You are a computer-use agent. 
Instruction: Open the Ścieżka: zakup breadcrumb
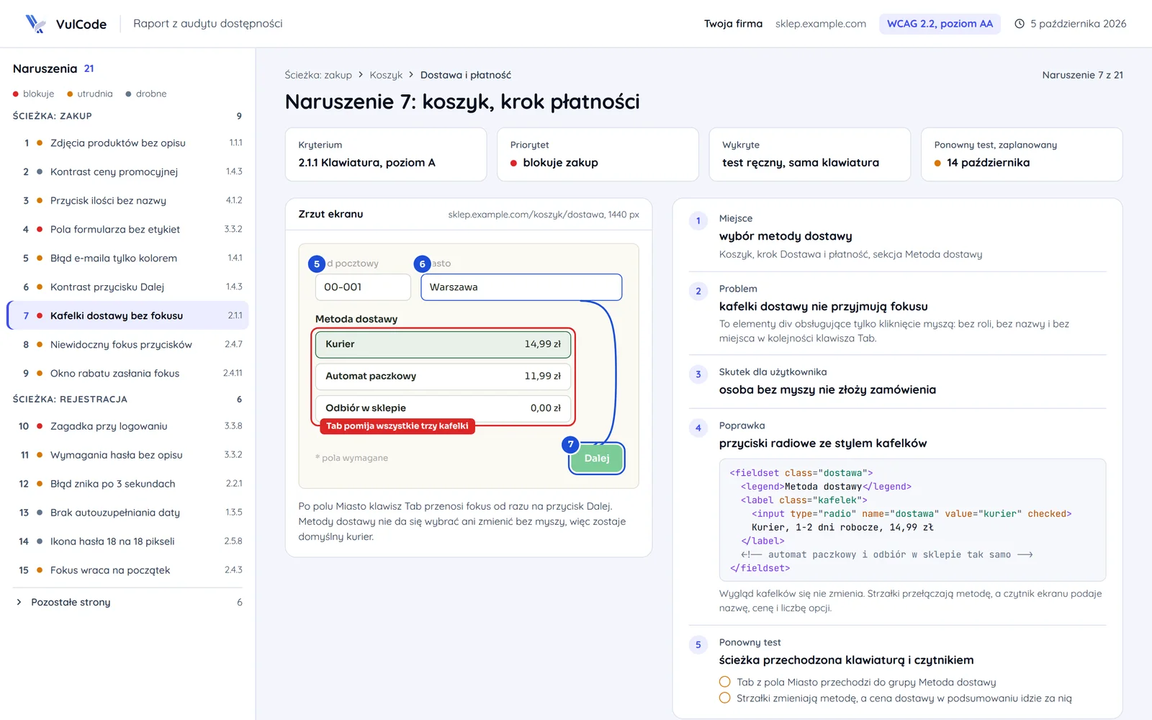click(x=318, y=75)
